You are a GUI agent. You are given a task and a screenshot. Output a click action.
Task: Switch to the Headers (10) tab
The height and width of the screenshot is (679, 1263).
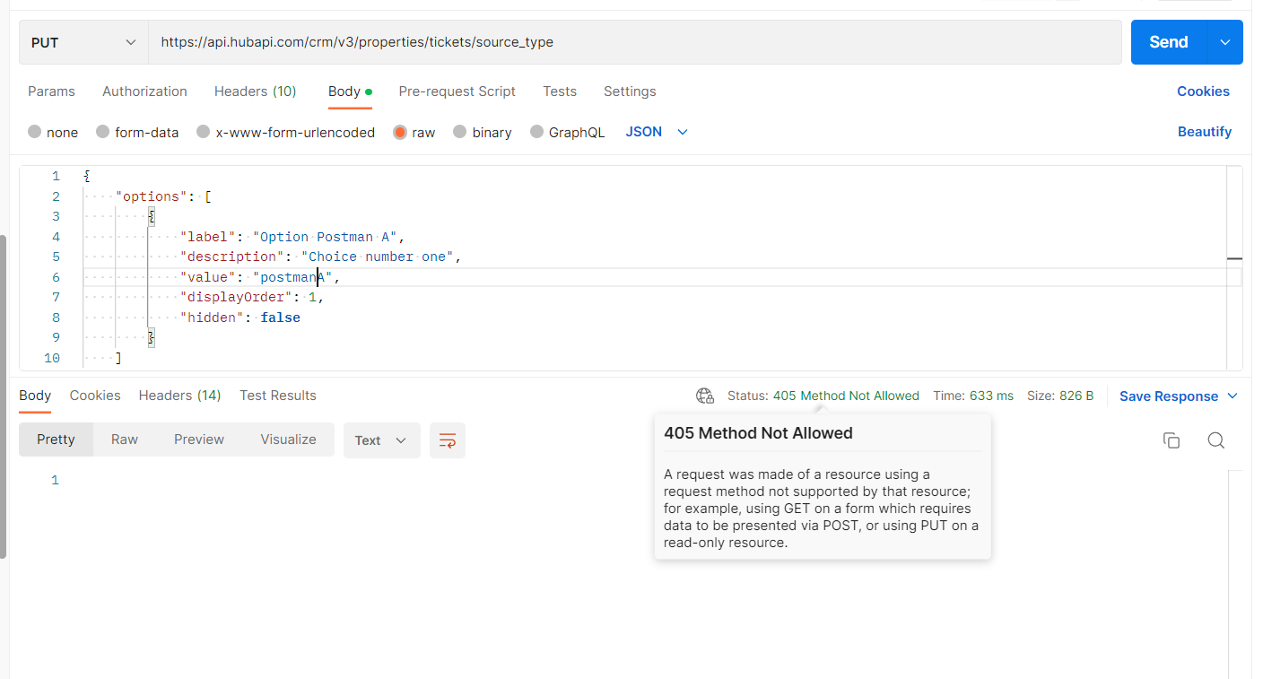(255, 91)
